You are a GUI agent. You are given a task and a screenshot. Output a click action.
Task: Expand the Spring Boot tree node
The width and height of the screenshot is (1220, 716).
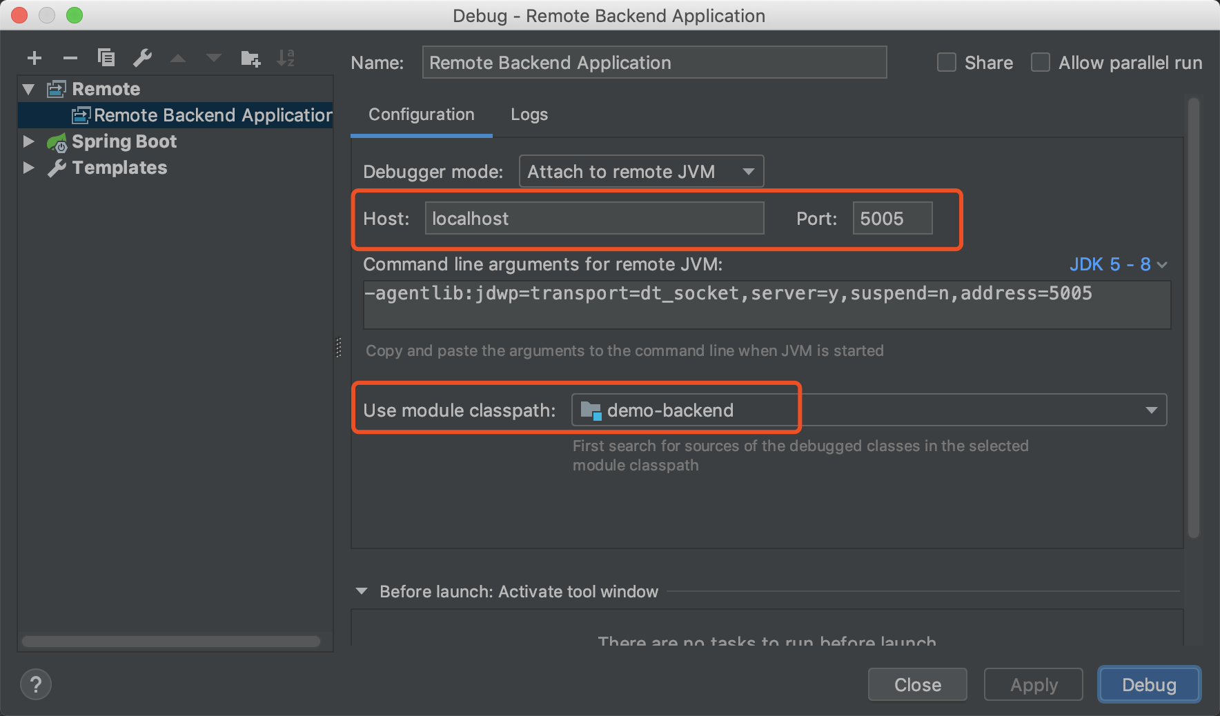tap(28, 141)
